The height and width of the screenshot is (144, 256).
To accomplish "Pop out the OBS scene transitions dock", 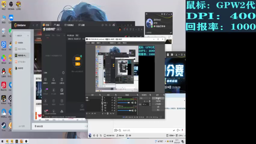I will 150,95.
